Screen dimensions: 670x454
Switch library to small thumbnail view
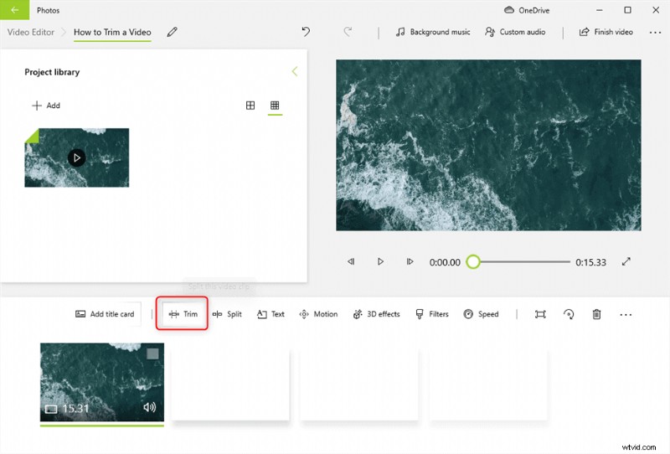[x=275, y=106]
